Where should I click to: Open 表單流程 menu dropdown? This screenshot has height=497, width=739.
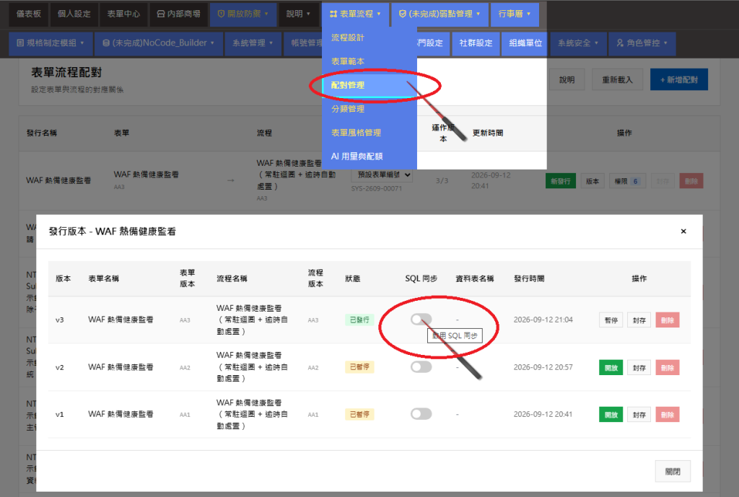(x=355, y=14)
